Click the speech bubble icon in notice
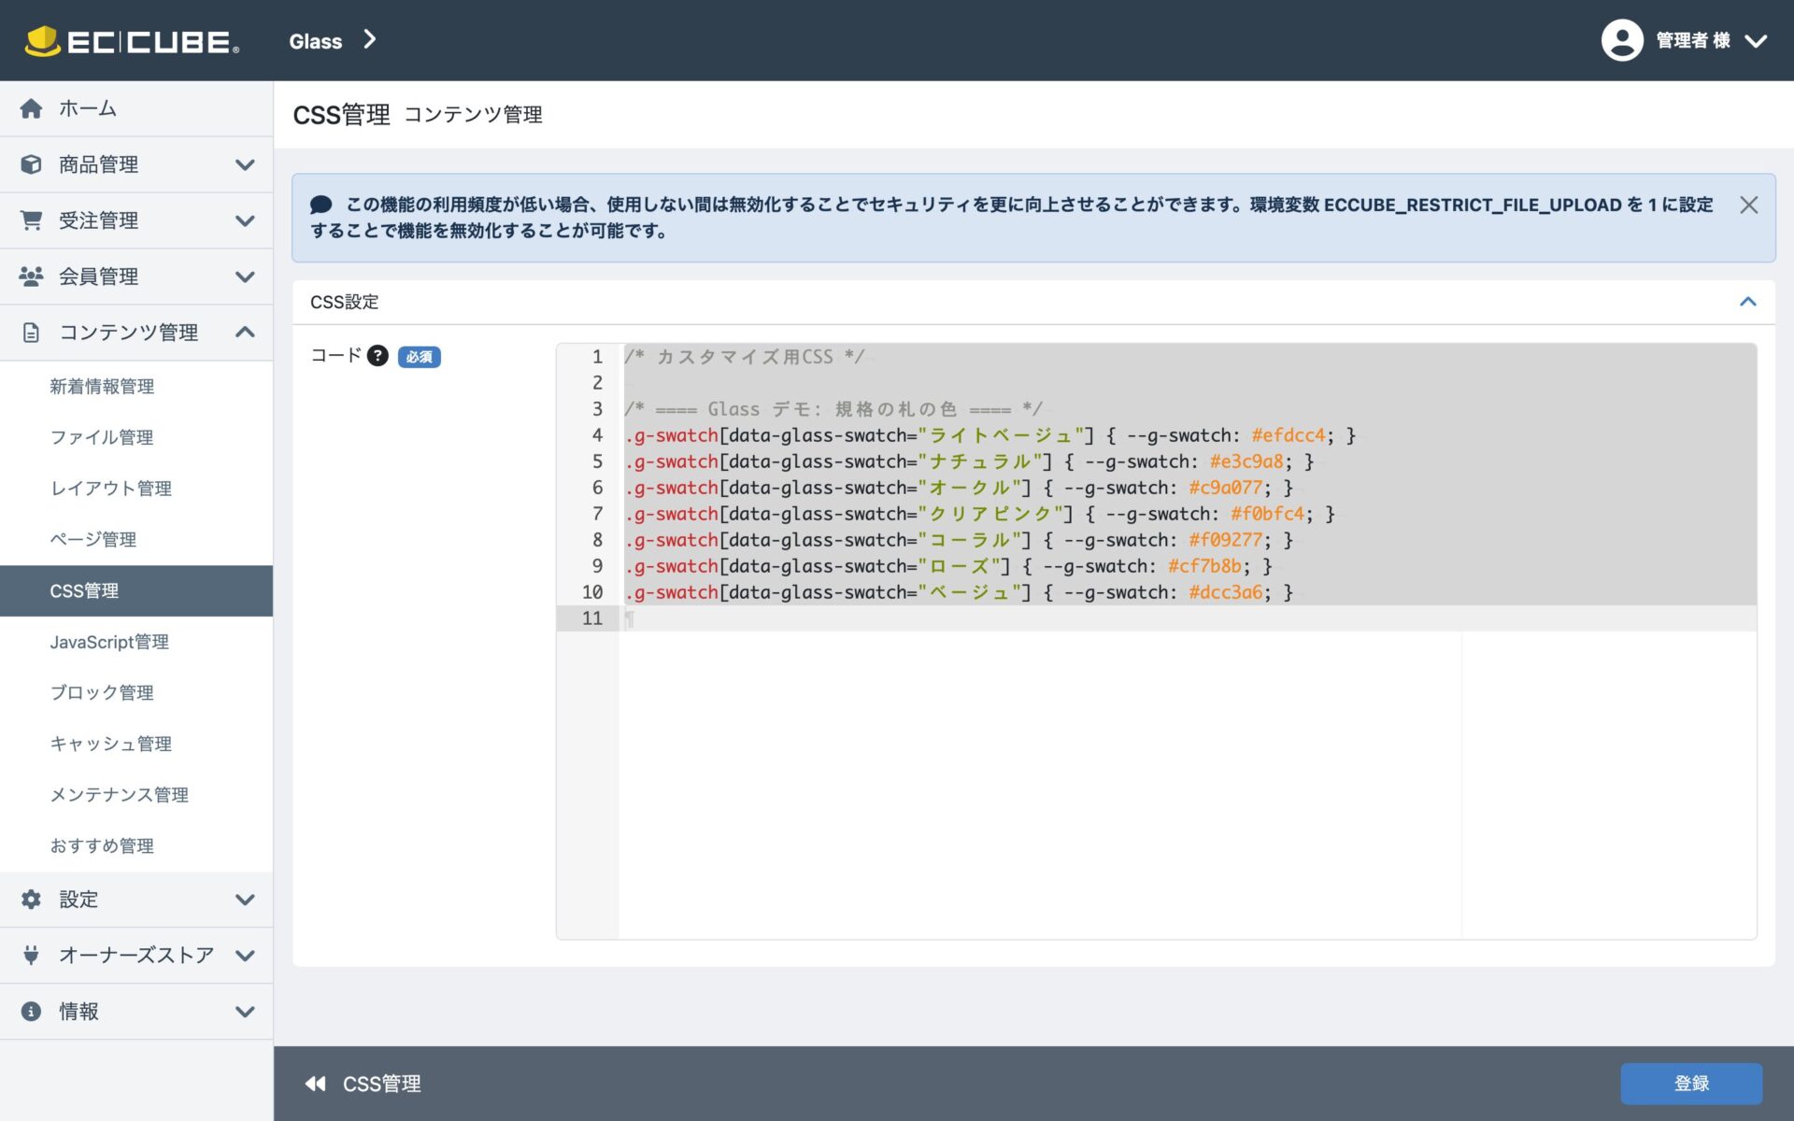Screen dimensions: 1794x1121 320,205
